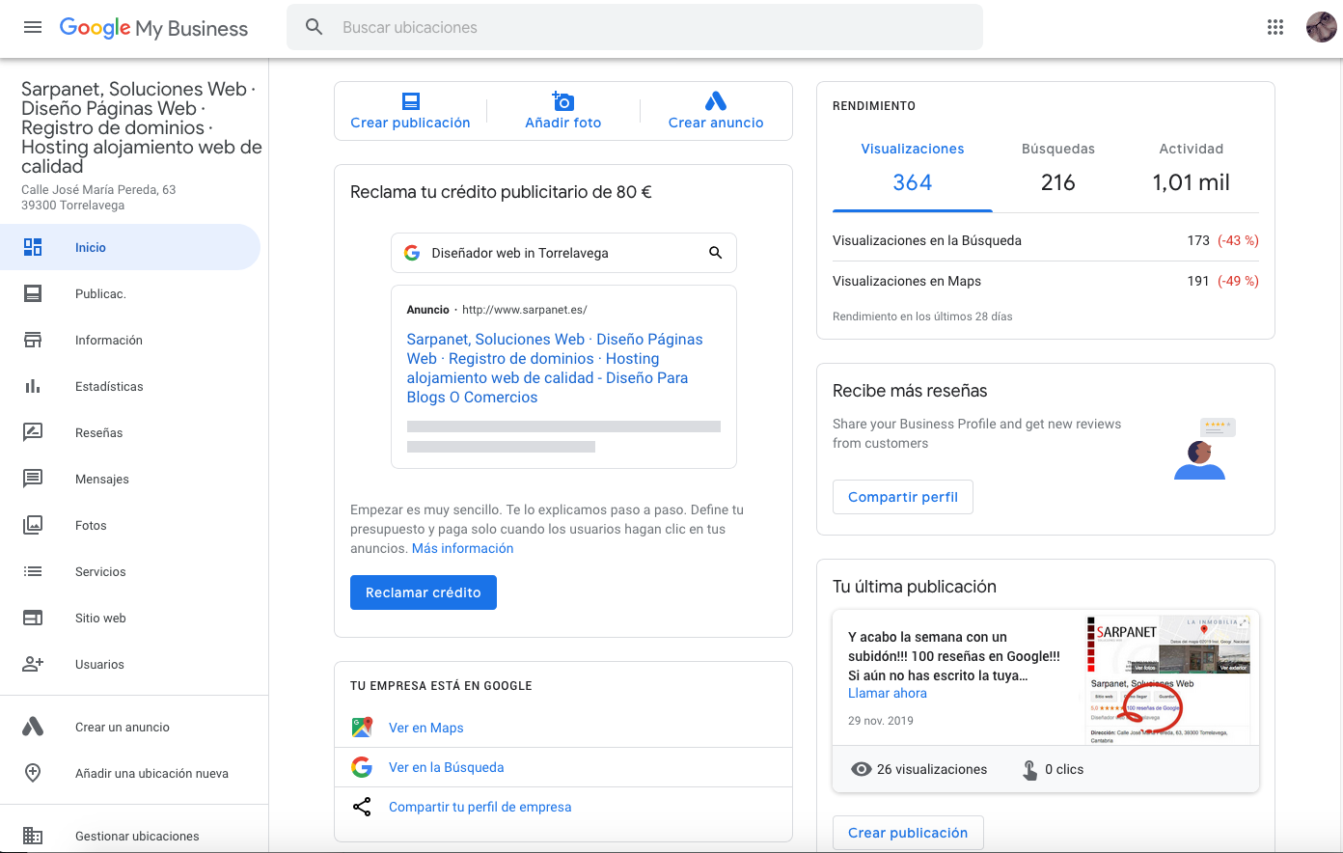Click the Estadísticas bar chart icon
1343x853 pixels.
[x=33, y=386]
